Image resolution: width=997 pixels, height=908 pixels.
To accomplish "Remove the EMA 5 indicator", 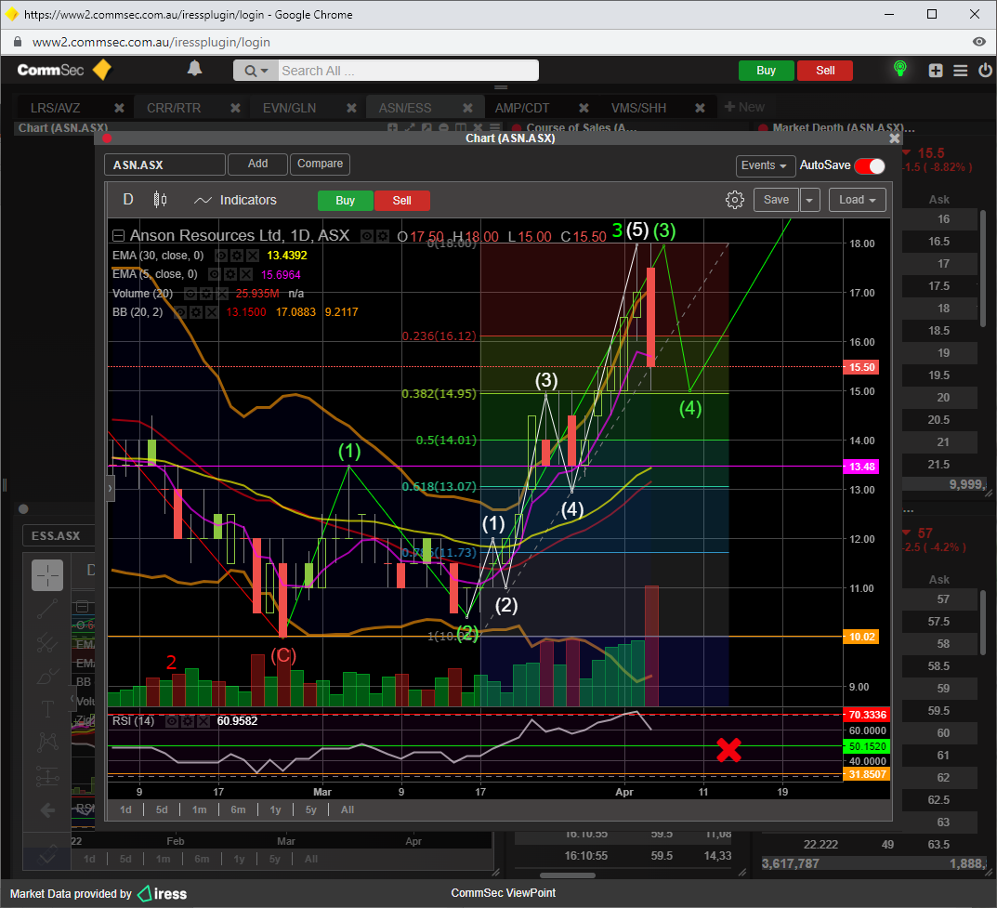I will pyautogui.click(x=246, y=274).
